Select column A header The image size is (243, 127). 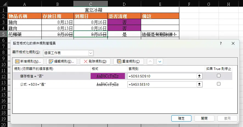[x=24, y=4]
